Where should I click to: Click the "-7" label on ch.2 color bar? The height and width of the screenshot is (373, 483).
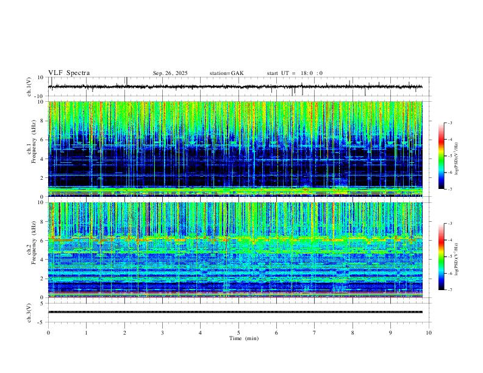tap(450, 290)
